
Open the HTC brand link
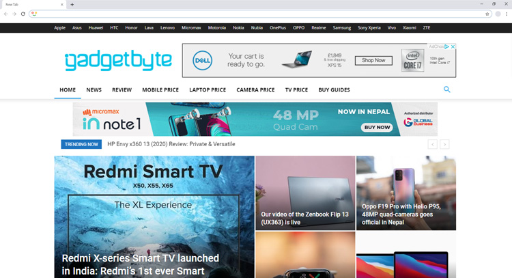point(114,28)
